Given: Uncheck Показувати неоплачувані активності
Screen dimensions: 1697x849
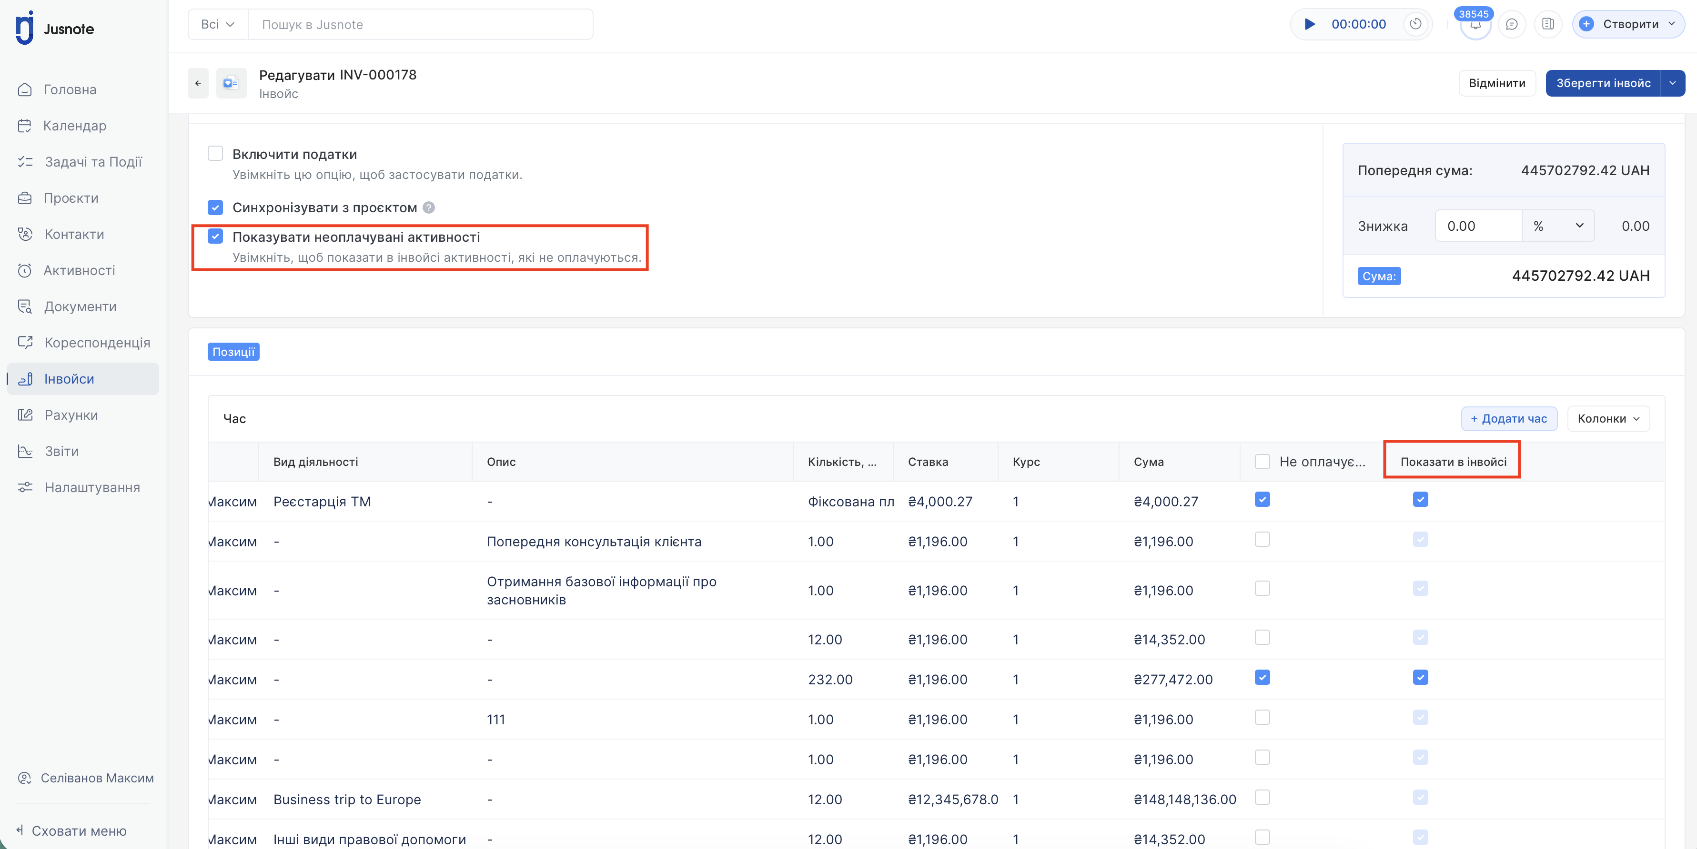Looking at the screenshot, I should click(215, 236).
